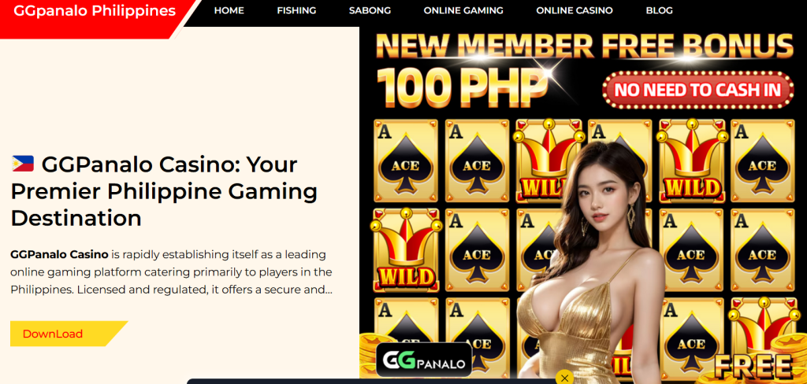The height and width of the screenshot is (384, 807).
Task: Click the GG Panalo logo badge
Action: click(423, 360)
